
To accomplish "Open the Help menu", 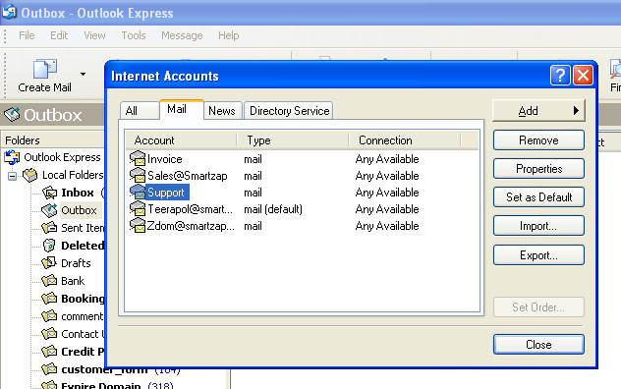I will point(229,35).
